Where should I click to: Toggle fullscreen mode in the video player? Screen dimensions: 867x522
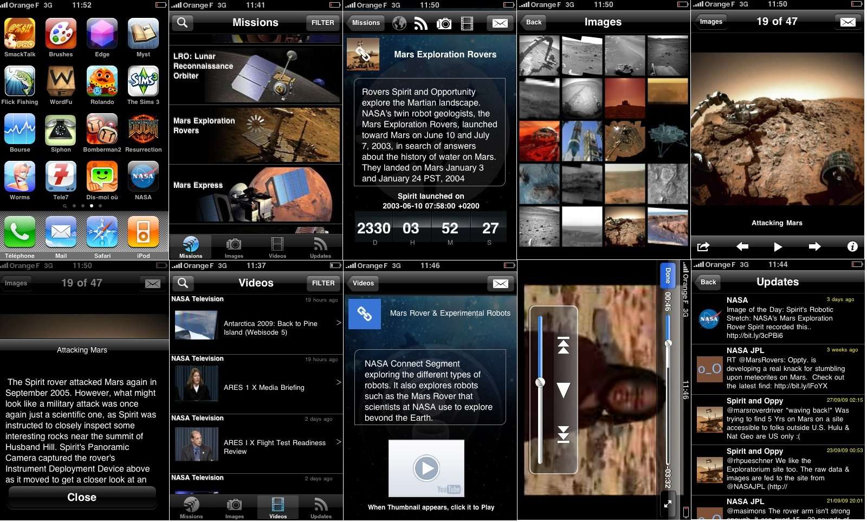pyautogui.click(x=668, y=504)
